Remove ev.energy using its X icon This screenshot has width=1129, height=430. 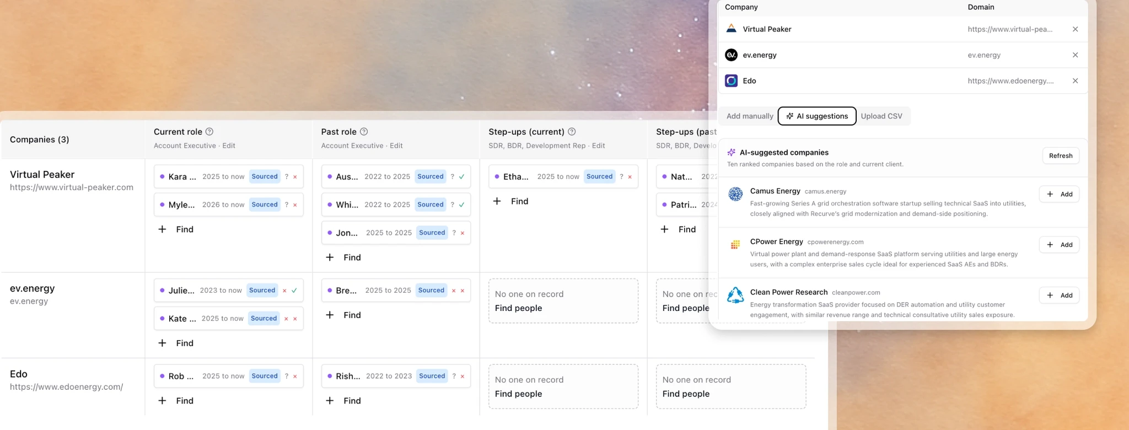point(1075,55)
